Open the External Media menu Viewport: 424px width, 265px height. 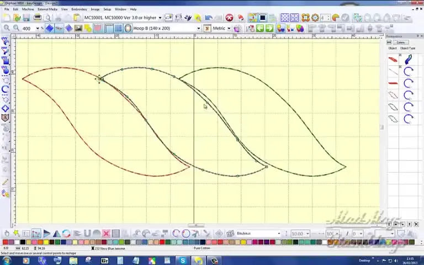pyautogui.click(x=47, y=9)
